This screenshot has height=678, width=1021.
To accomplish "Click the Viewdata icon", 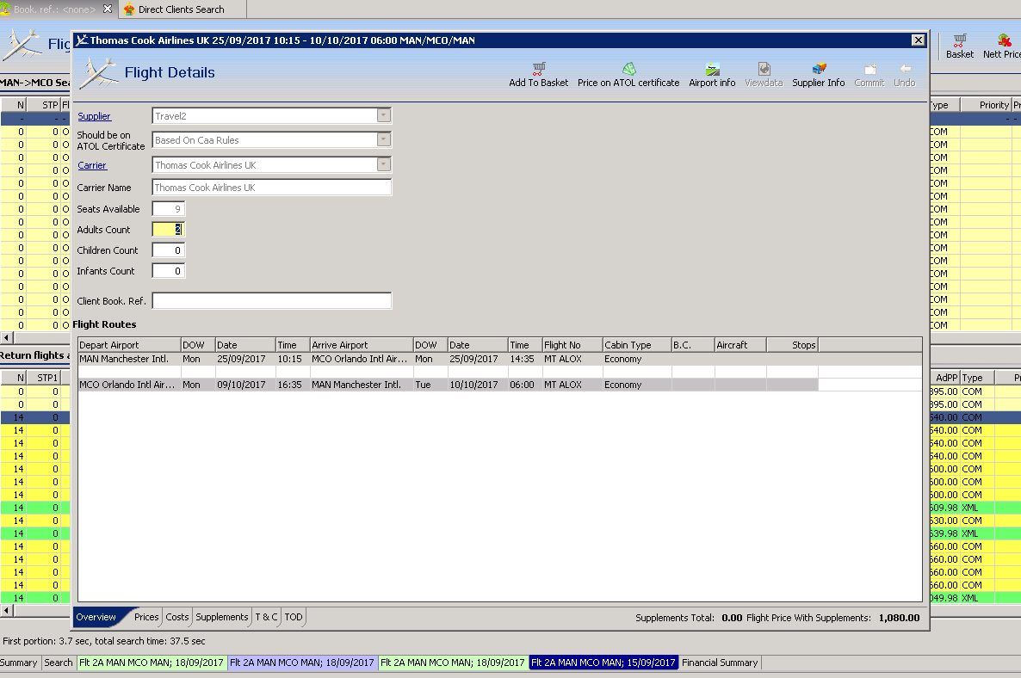I will tap(764, 69).
